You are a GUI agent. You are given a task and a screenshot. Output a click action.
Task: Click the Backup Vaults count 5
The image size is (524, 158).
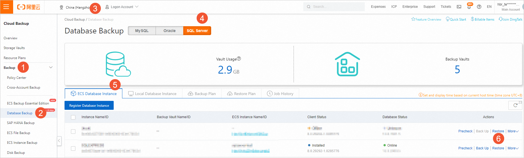point(457,70)
